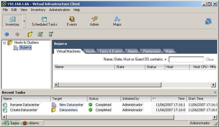Image resolution: width=219 pixels, height=127 pixels.
Task: Toggle sort on the Time column
Action: coord(169,99)
